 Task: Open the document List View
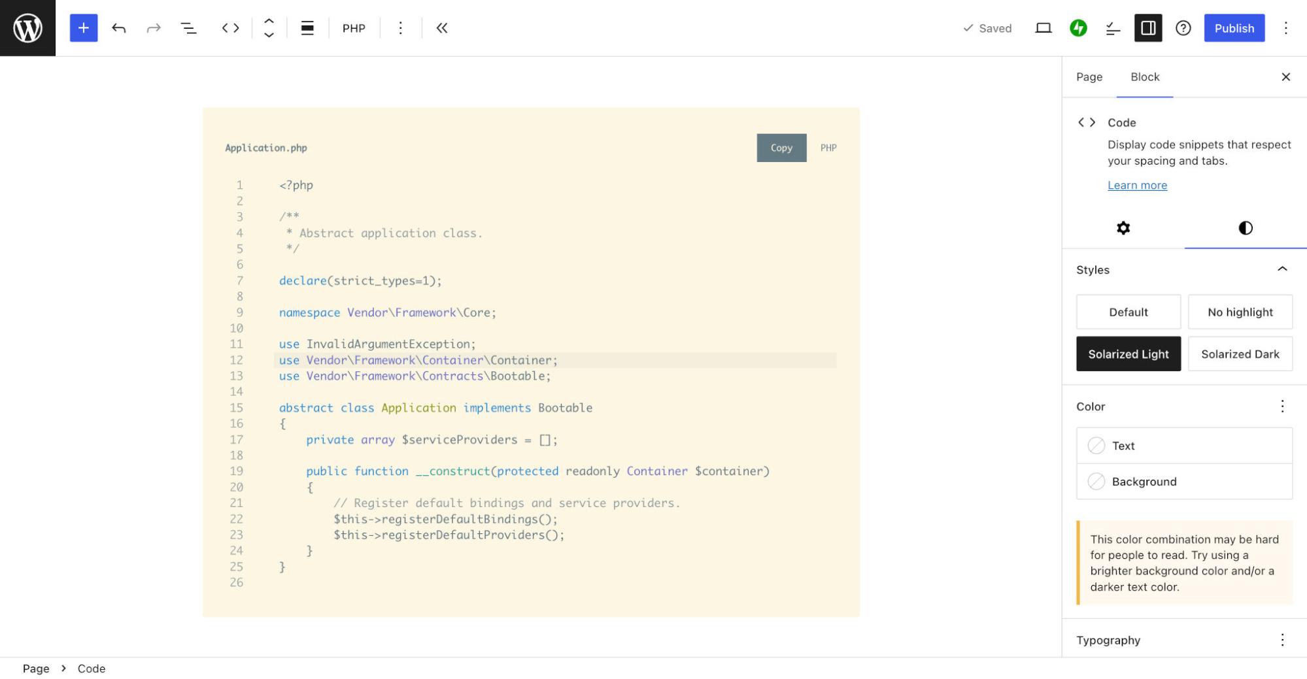pos(188,28)
